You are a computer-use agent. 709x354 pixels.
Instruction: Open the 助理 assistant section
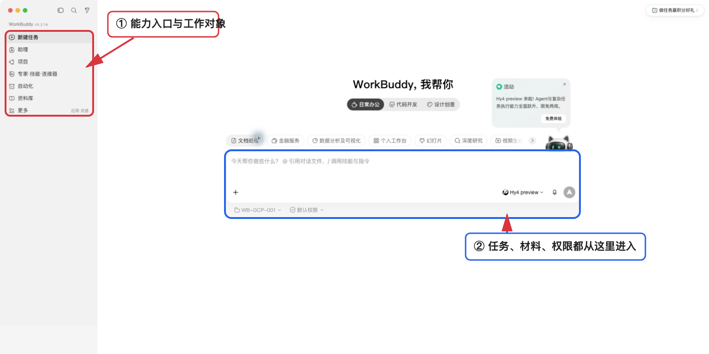[49, 49]
